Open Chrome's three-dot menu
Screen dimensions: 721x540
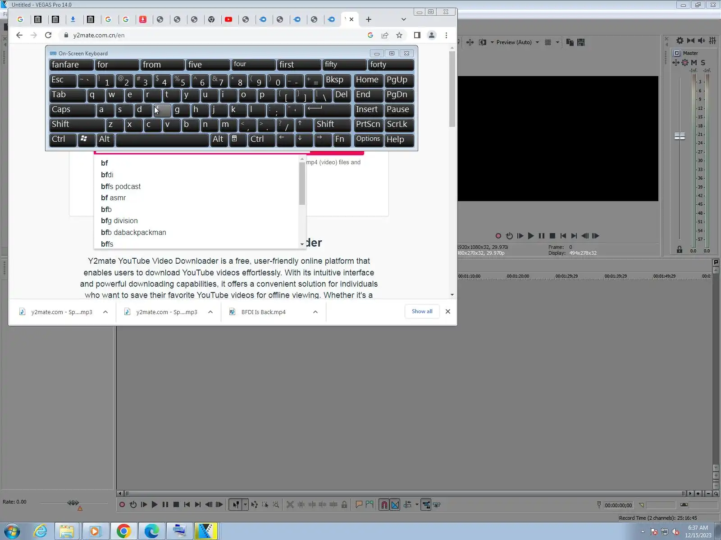coord(446,35)
